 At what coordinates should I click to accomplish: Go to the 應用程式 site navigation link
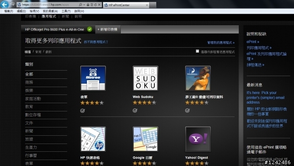49,17
